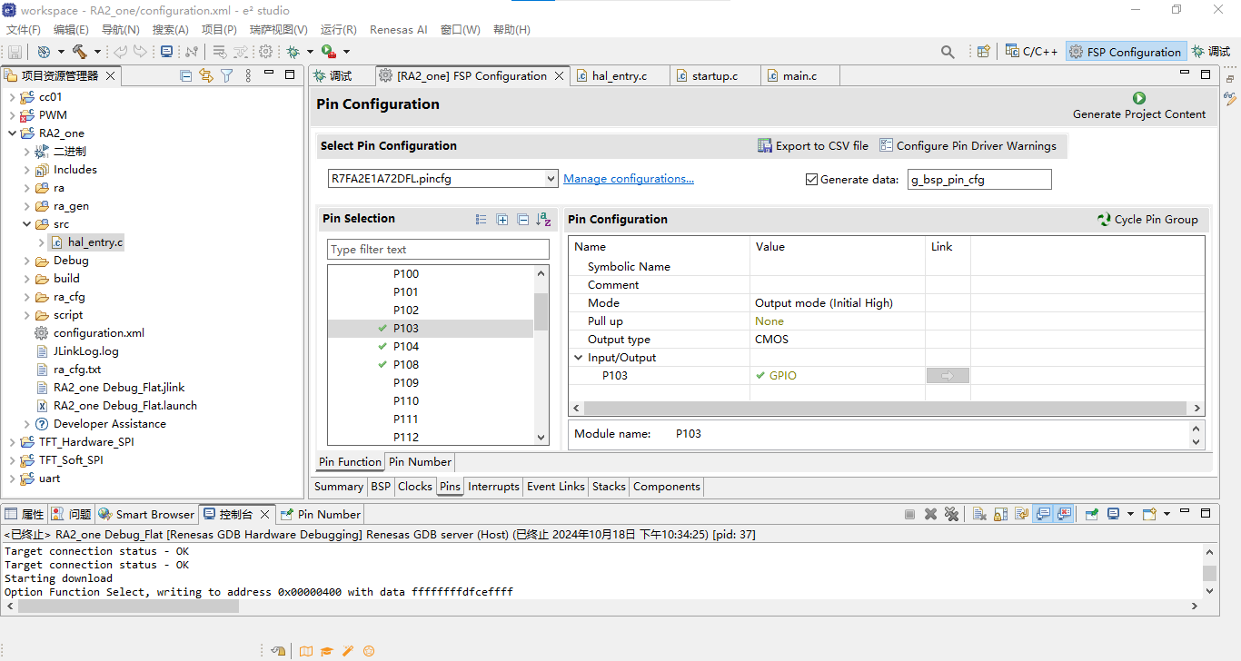Switch to the Clocks tab
Image resolution: width=1241 pixels, height=661 pixels.
pos(414,487)
